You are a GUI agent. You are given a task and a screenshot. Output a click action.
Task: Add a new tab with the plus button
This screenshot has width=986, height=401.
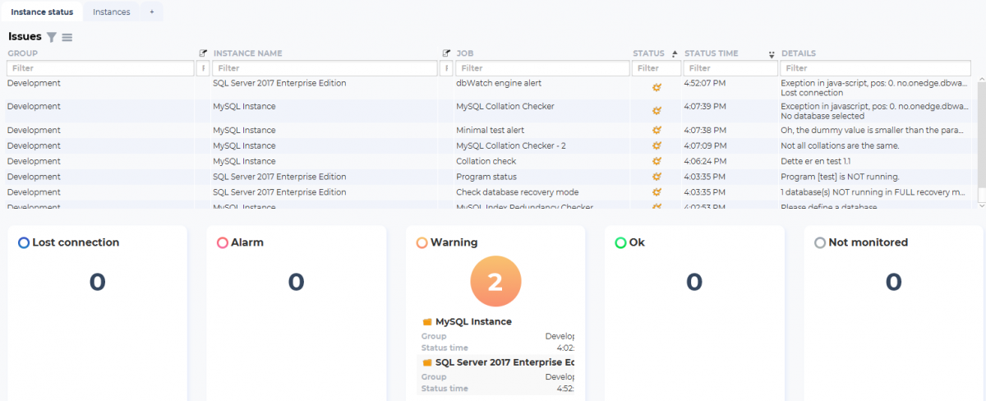click(151, 12)
